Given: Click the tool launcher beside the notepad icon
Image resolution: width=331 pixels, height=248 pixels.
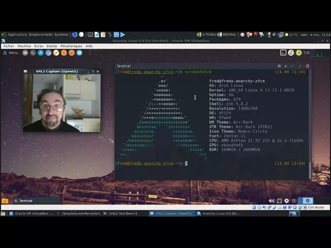Looking at the screenshot, I should point(110,35).
